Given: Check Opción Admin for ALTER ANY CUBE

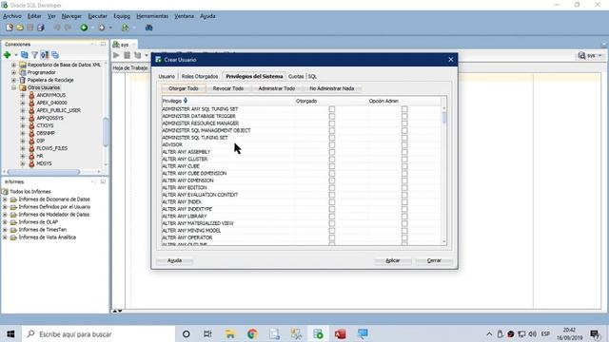Looking at the screenshot, I should [x=404, y=166].
